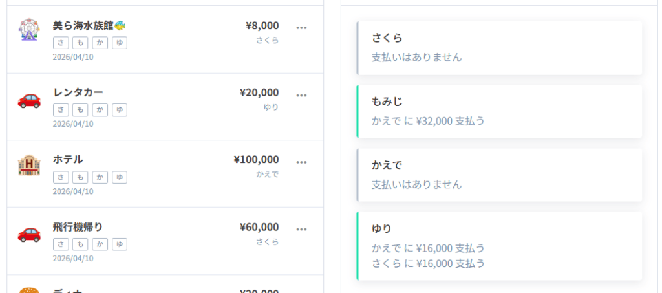Select the ¥100,000 hotel amount

(257, 159)
